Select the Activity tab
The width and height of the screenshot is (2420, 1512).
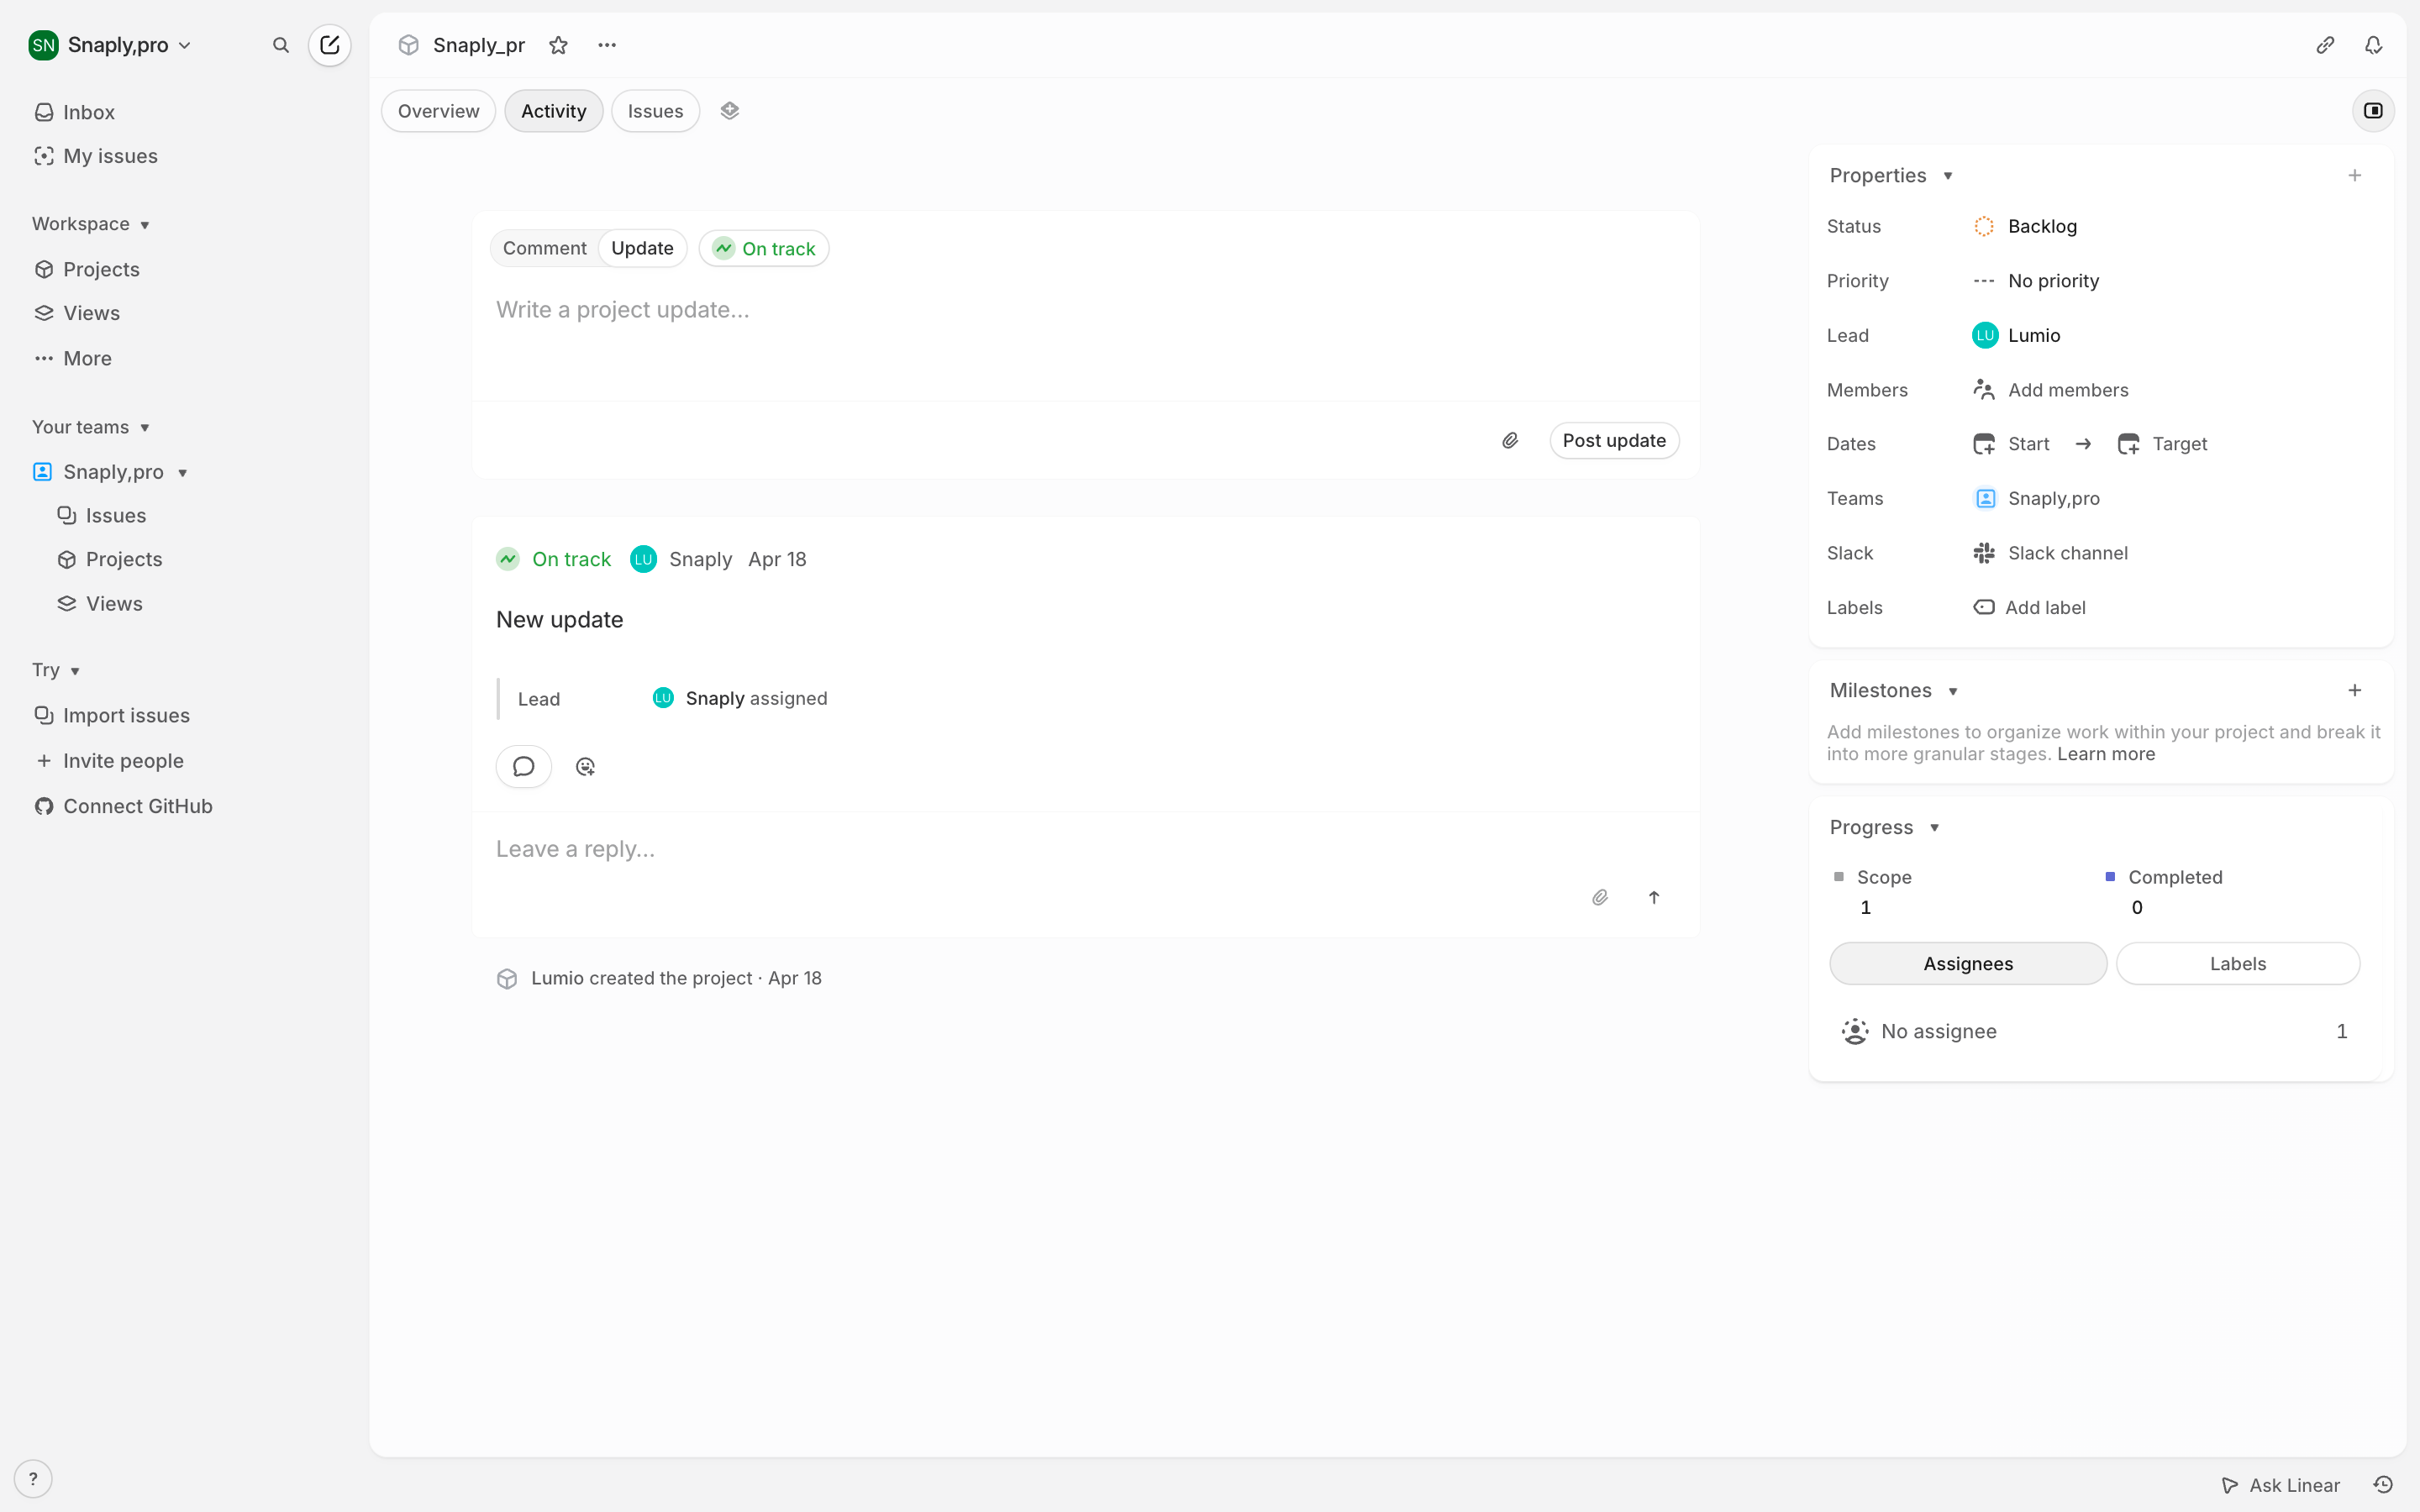click(x=553, y=111)
